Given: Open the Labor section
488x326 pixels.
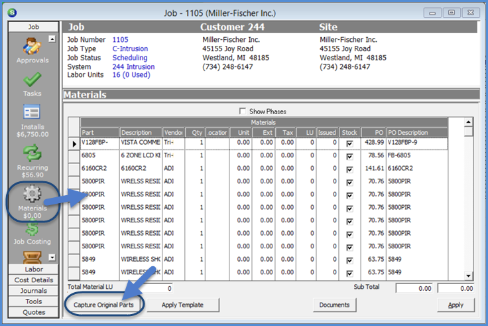Looking at the screenshot, I should pos(34,269).
